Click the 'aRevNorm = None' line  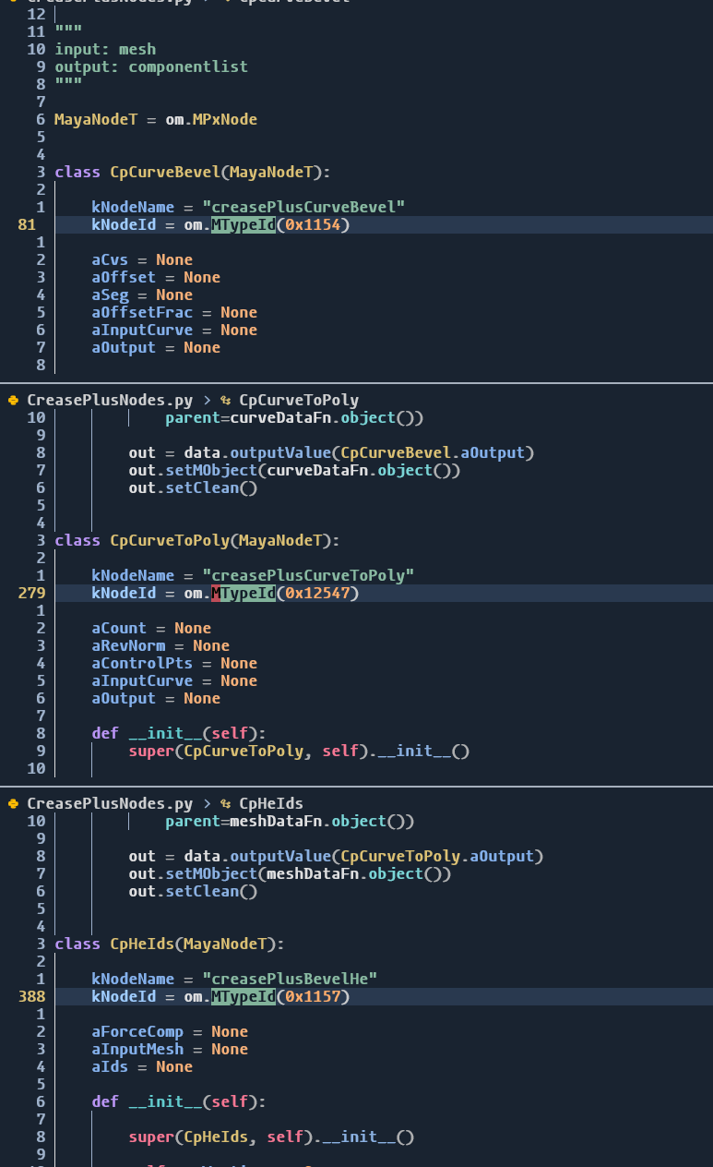[160, 645]
